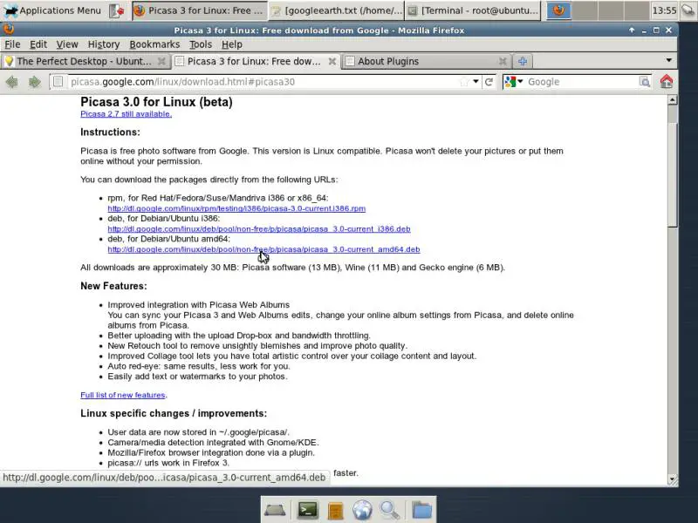Open the File menu
Image resolution: width=698 pixels, height=523 pixels.
coord(12,44)
